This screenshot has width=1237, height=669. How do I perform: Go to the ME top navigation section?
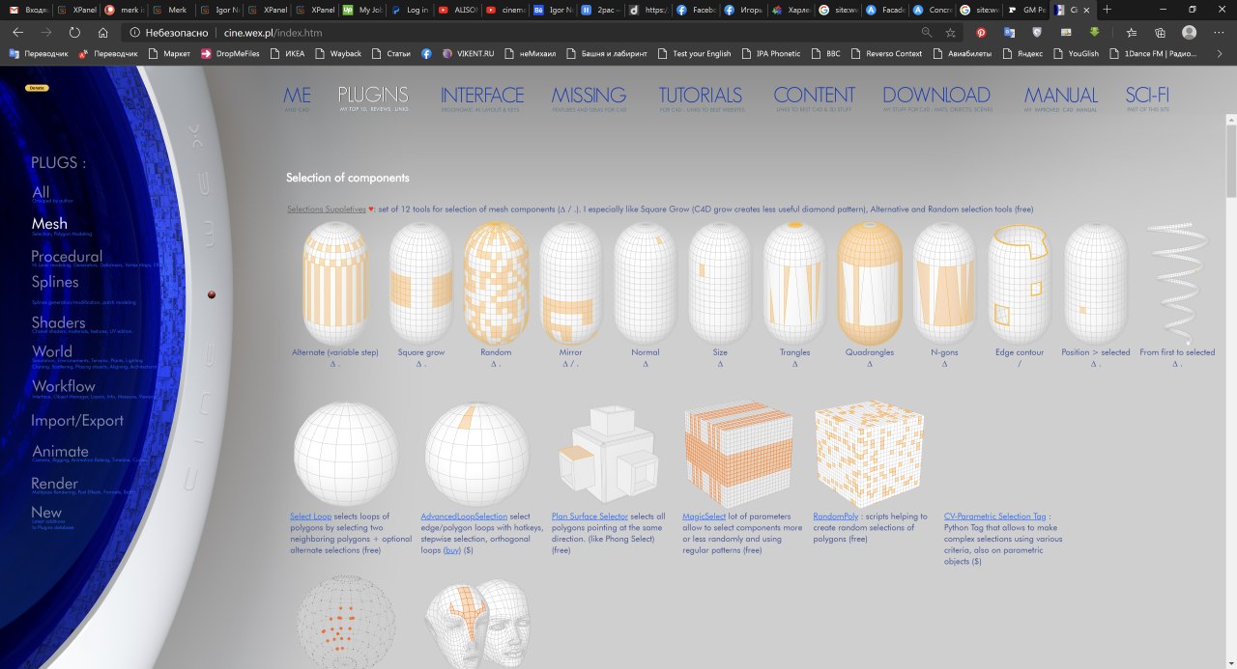point(297,96)
